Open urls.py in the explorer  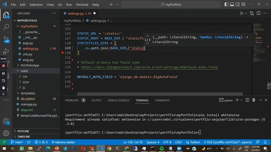(x=28, y=54)
